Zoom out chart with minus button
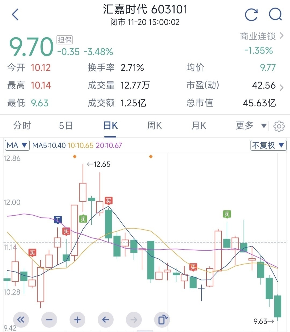The width and height of the screenshot is (290, 332). [x=49, y=320]
